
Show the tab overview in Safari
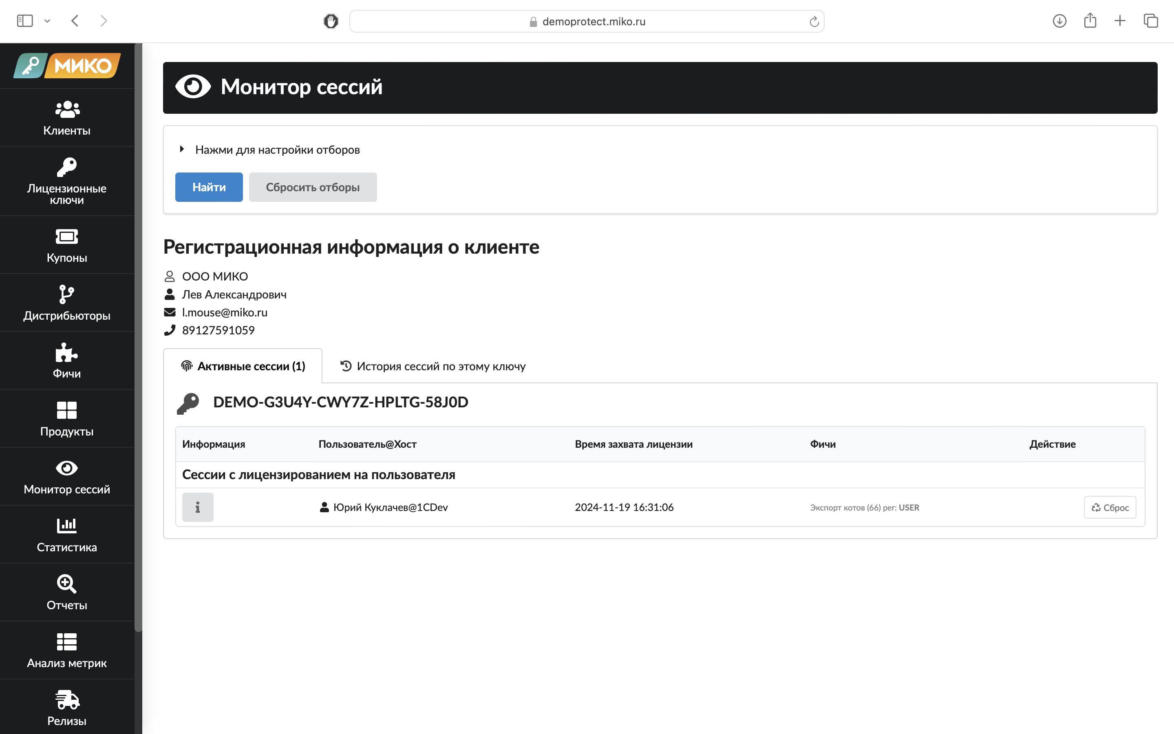point(1151,21)
